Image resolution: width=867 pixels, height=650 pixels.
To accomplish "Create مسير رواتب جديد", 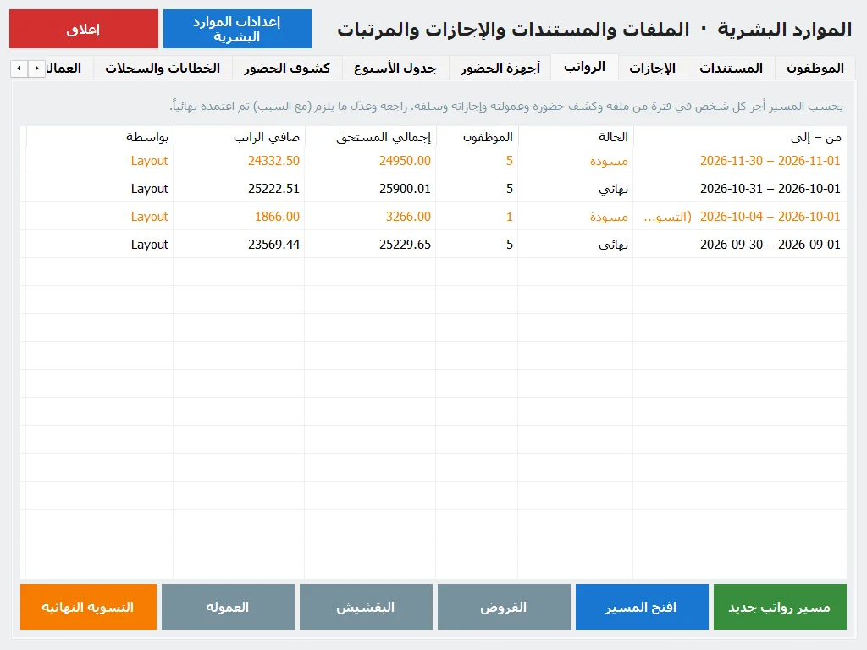I will (780, 607).
